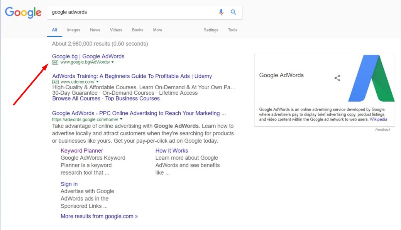401x230 pixels.
Task: Expand dropdown arrow next to adwords.google.com/home
Action: (121, 119)
